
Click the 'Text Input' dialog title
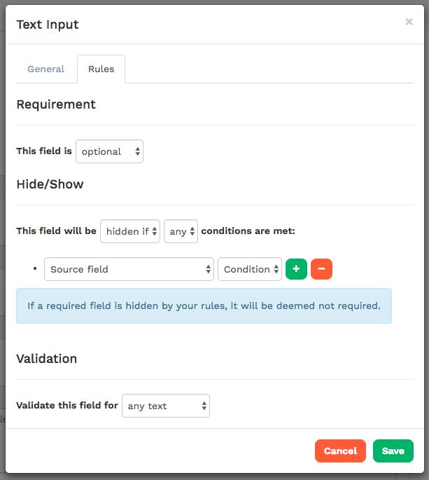coord(48,25)
